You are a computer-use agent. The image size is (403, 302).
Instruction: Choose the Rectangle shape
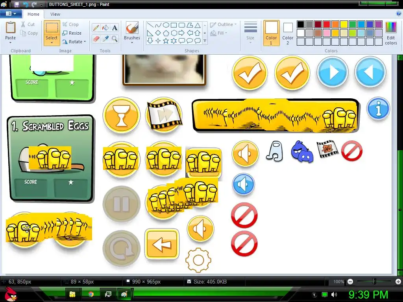coord(174,25)
